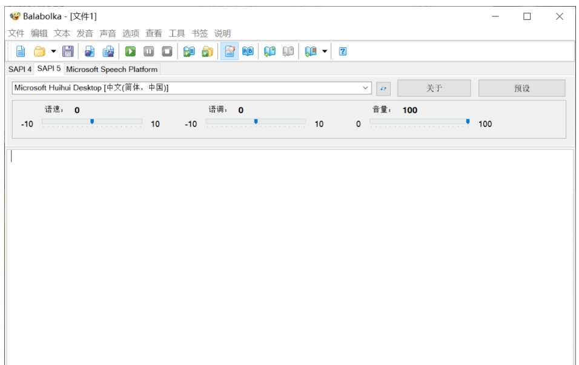Open the 工具 menu
The height and width of the screenshot is (365, 579).
(177, 33)
